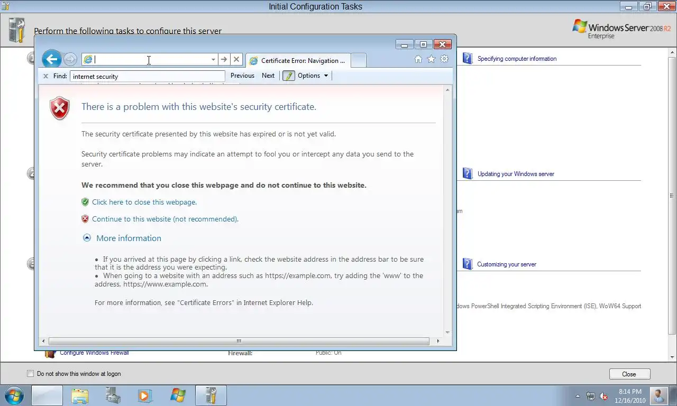This screenshot has height=406, width=677.
Task: Open Specifying computer information help link
Action: coord(517,59)
